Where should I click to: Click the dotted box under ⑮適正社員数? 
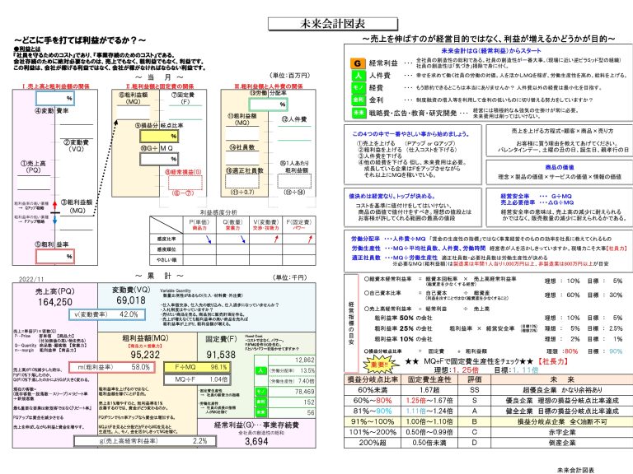242,181
